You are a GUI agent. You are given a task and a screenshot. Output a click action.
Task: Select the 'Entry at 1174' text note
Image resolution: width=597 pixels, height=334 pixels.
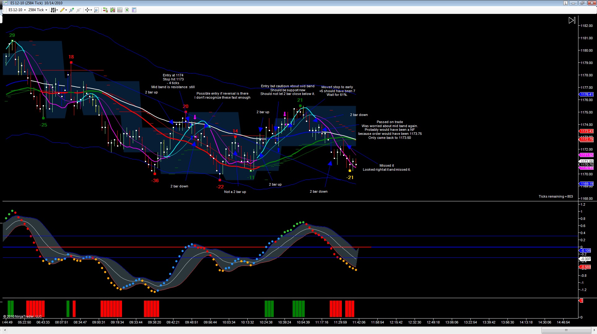coord(173,81)
